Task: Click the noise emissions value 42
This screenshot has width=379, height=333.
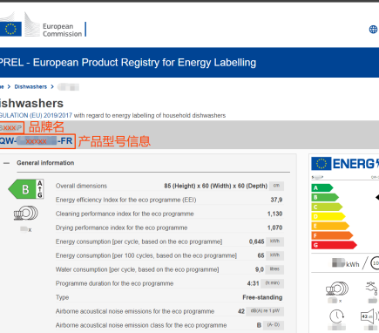Action: 241,311
